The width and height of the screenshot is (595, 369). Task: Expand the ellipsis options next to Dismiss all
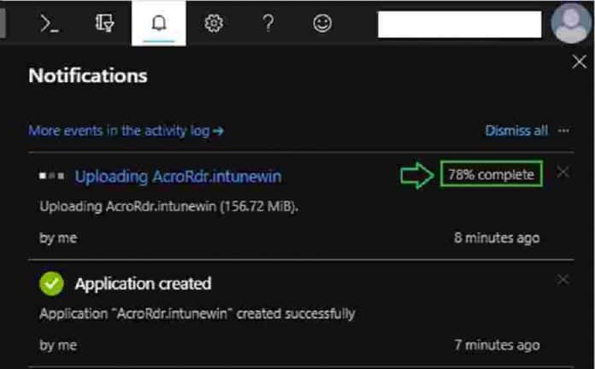[563, 131]
